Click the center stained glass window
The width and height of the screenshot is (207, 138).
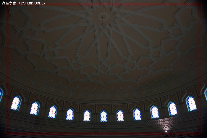click(103, 116)
